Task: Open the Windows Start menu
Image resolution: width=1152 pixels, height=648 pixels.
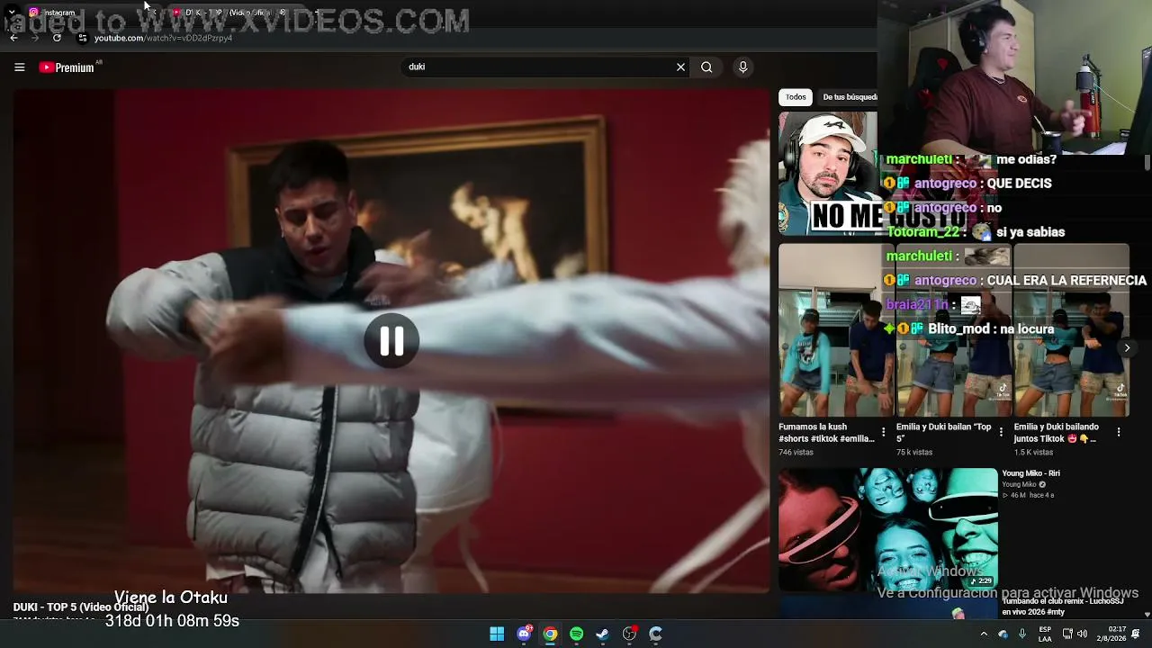Action: (497, 634)
